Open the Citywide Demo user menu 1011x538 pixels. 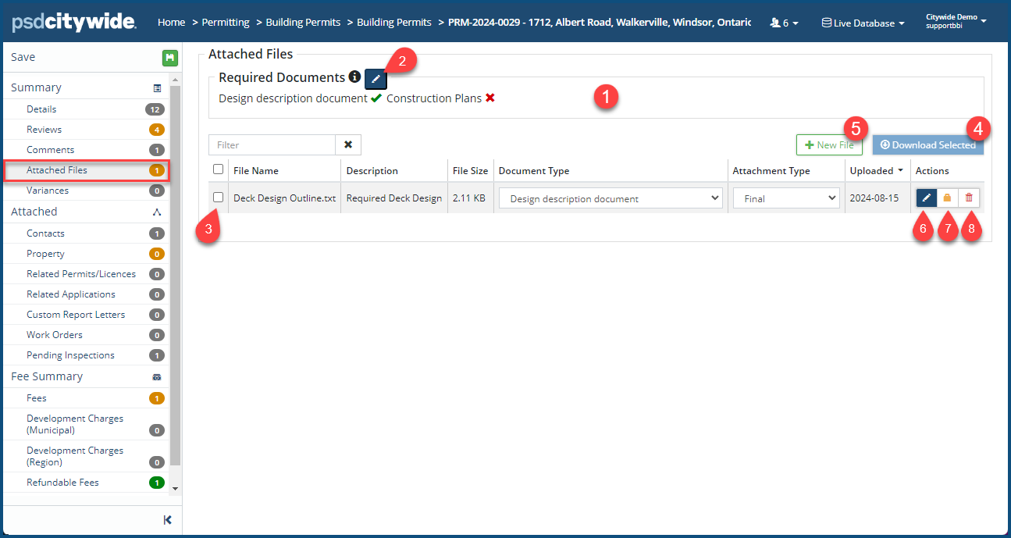click(956, 21)
